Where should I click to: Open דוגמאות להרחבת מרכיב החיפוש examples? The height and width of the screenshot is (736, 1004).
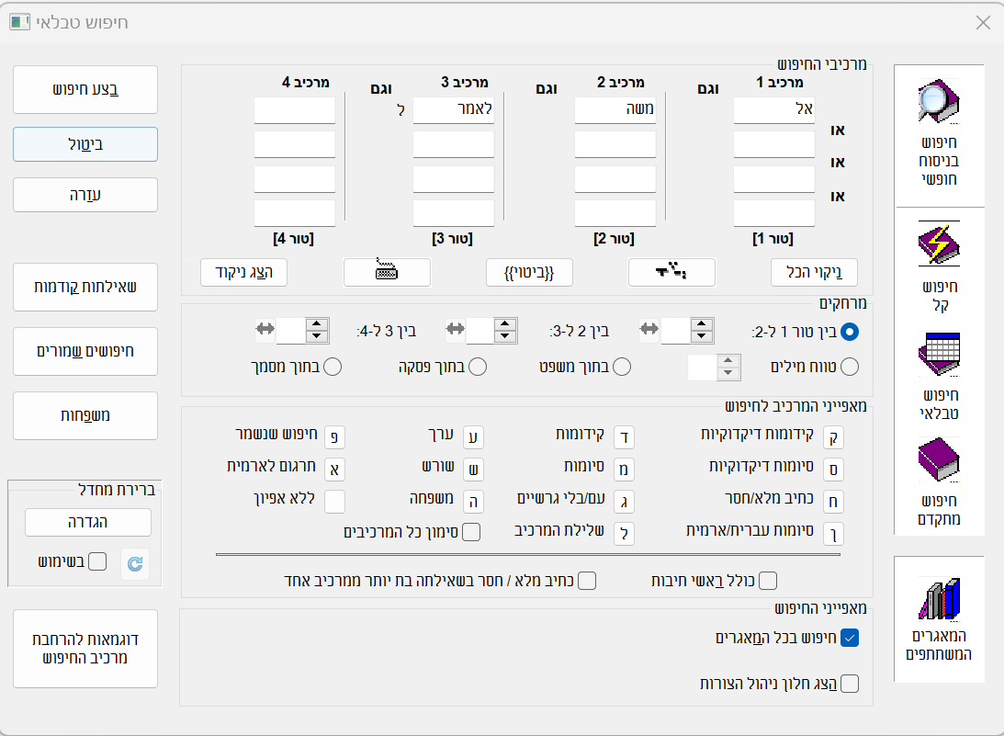(x=85, y=649)
